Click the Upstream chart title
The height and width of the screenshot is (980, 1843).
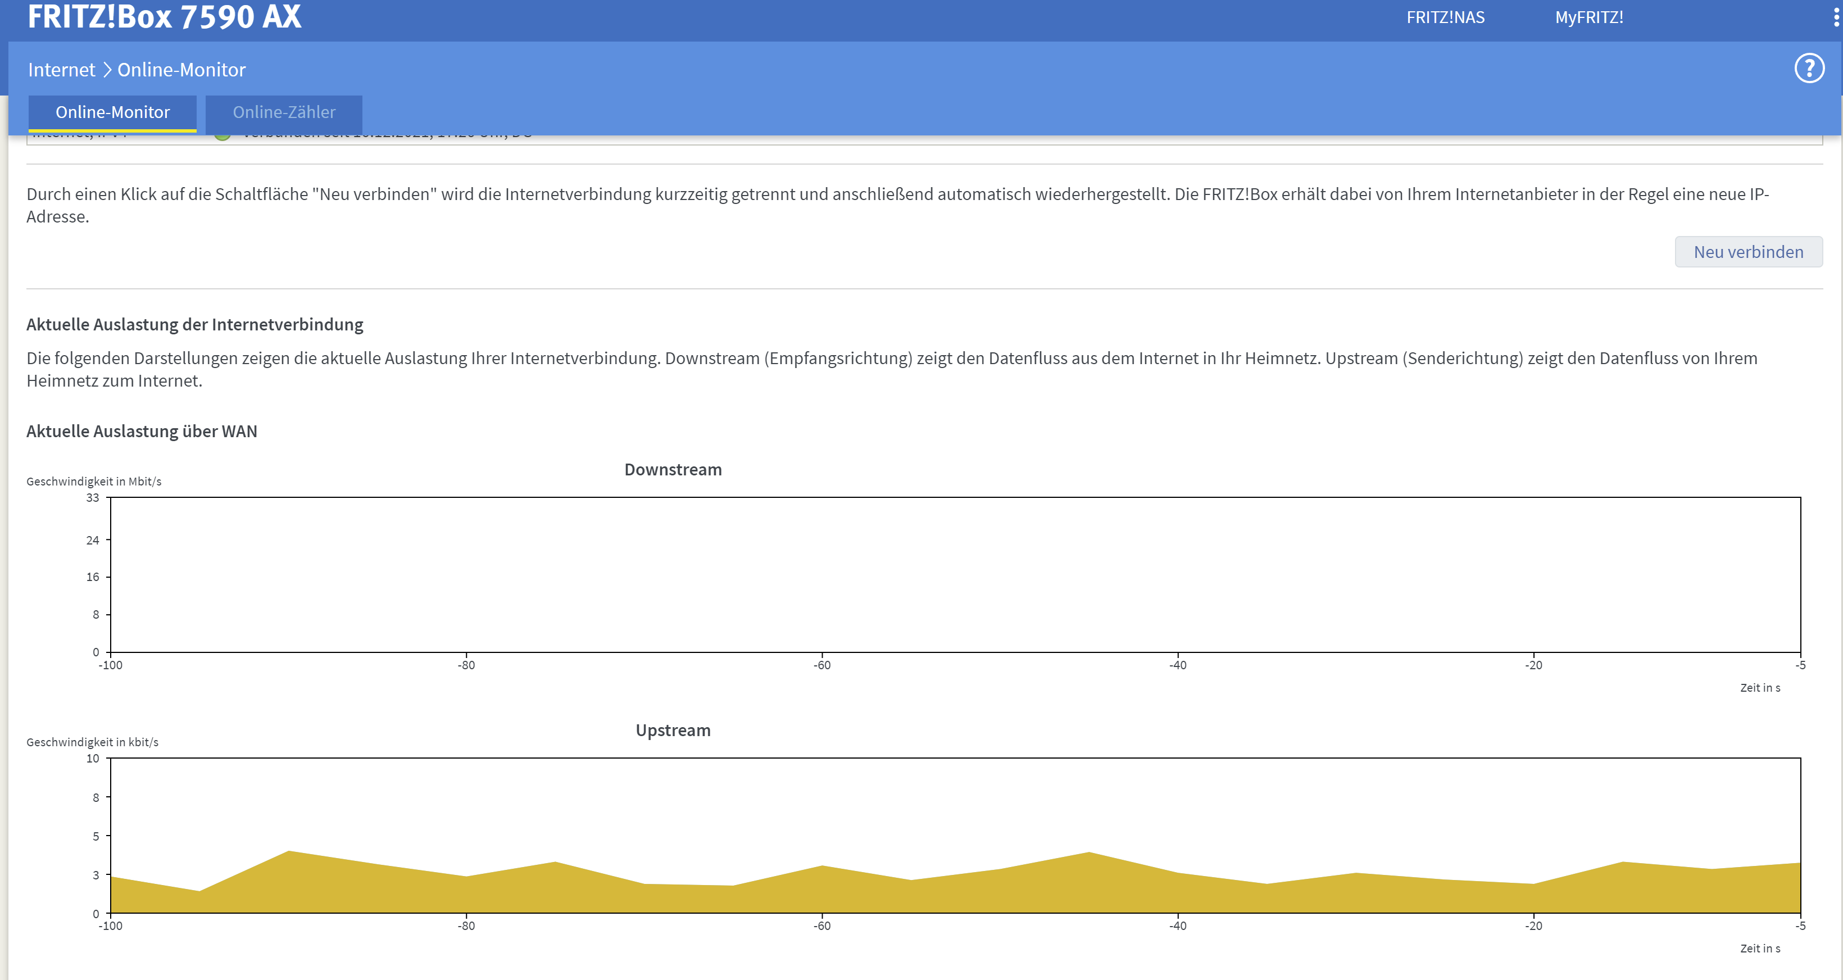click(673, 729)
